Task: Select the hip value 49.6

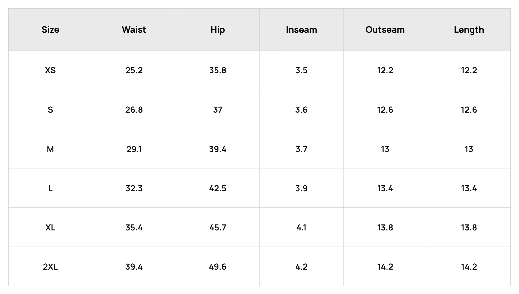Action: point(218,266)
